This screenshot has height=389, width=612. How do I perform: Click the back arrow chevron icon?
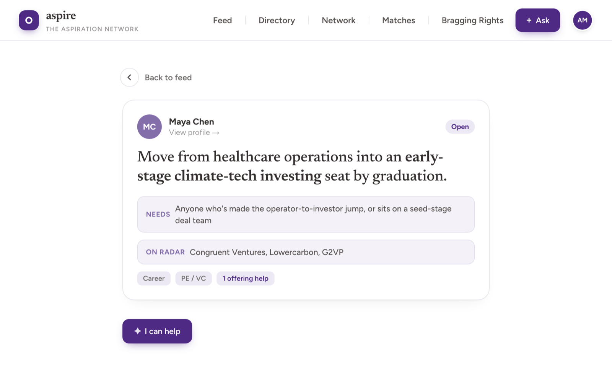129,77
